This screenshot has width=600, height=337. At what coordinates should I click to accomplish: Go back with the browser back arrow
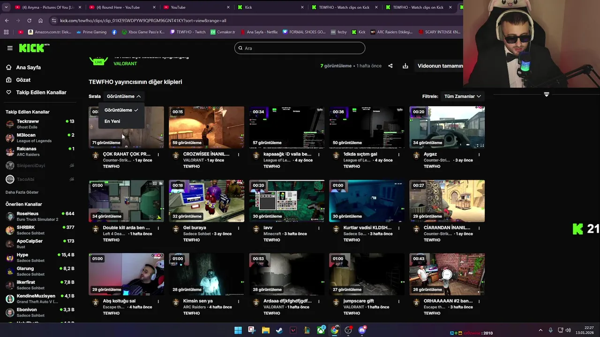point(7,21)
